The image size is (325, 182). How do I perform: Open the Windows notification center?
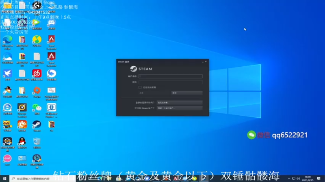tap(319, 178)
